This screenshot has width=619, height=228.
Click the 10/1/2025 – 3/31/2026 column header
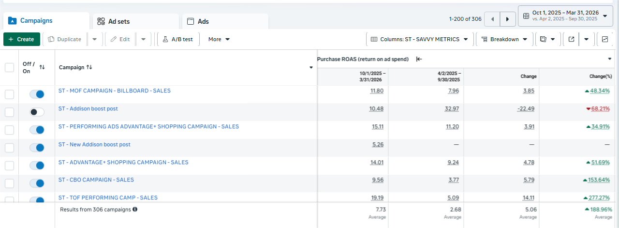[x=372, y=76]
